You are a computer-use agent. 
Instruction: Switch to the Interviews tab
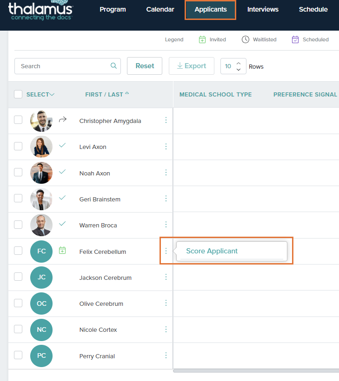coord(263,9)
